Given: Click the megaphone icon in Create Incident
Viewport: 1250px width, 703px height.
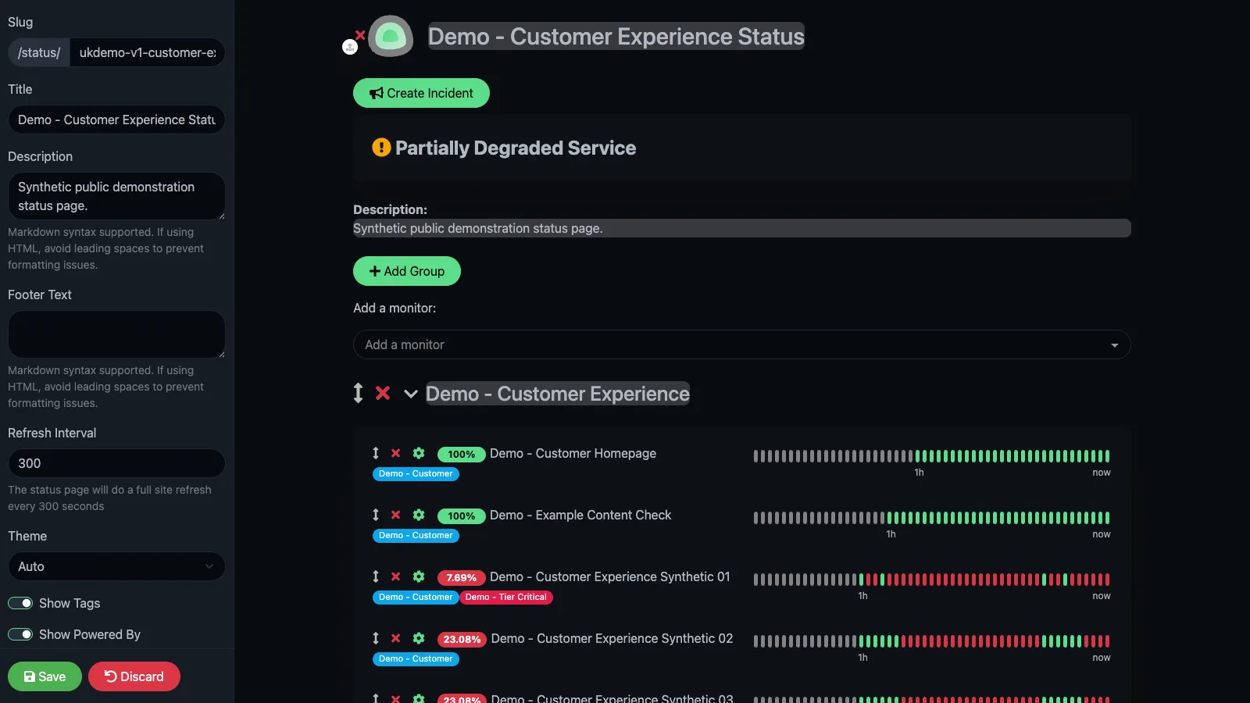Looking at the screenshot, I should click(377, 93).
